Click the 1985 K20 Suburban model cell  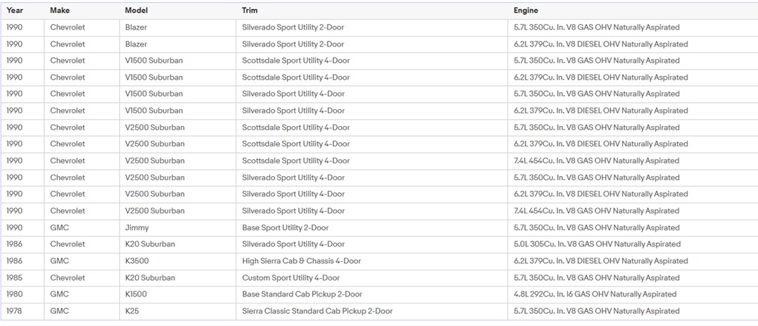click(150, 278)
